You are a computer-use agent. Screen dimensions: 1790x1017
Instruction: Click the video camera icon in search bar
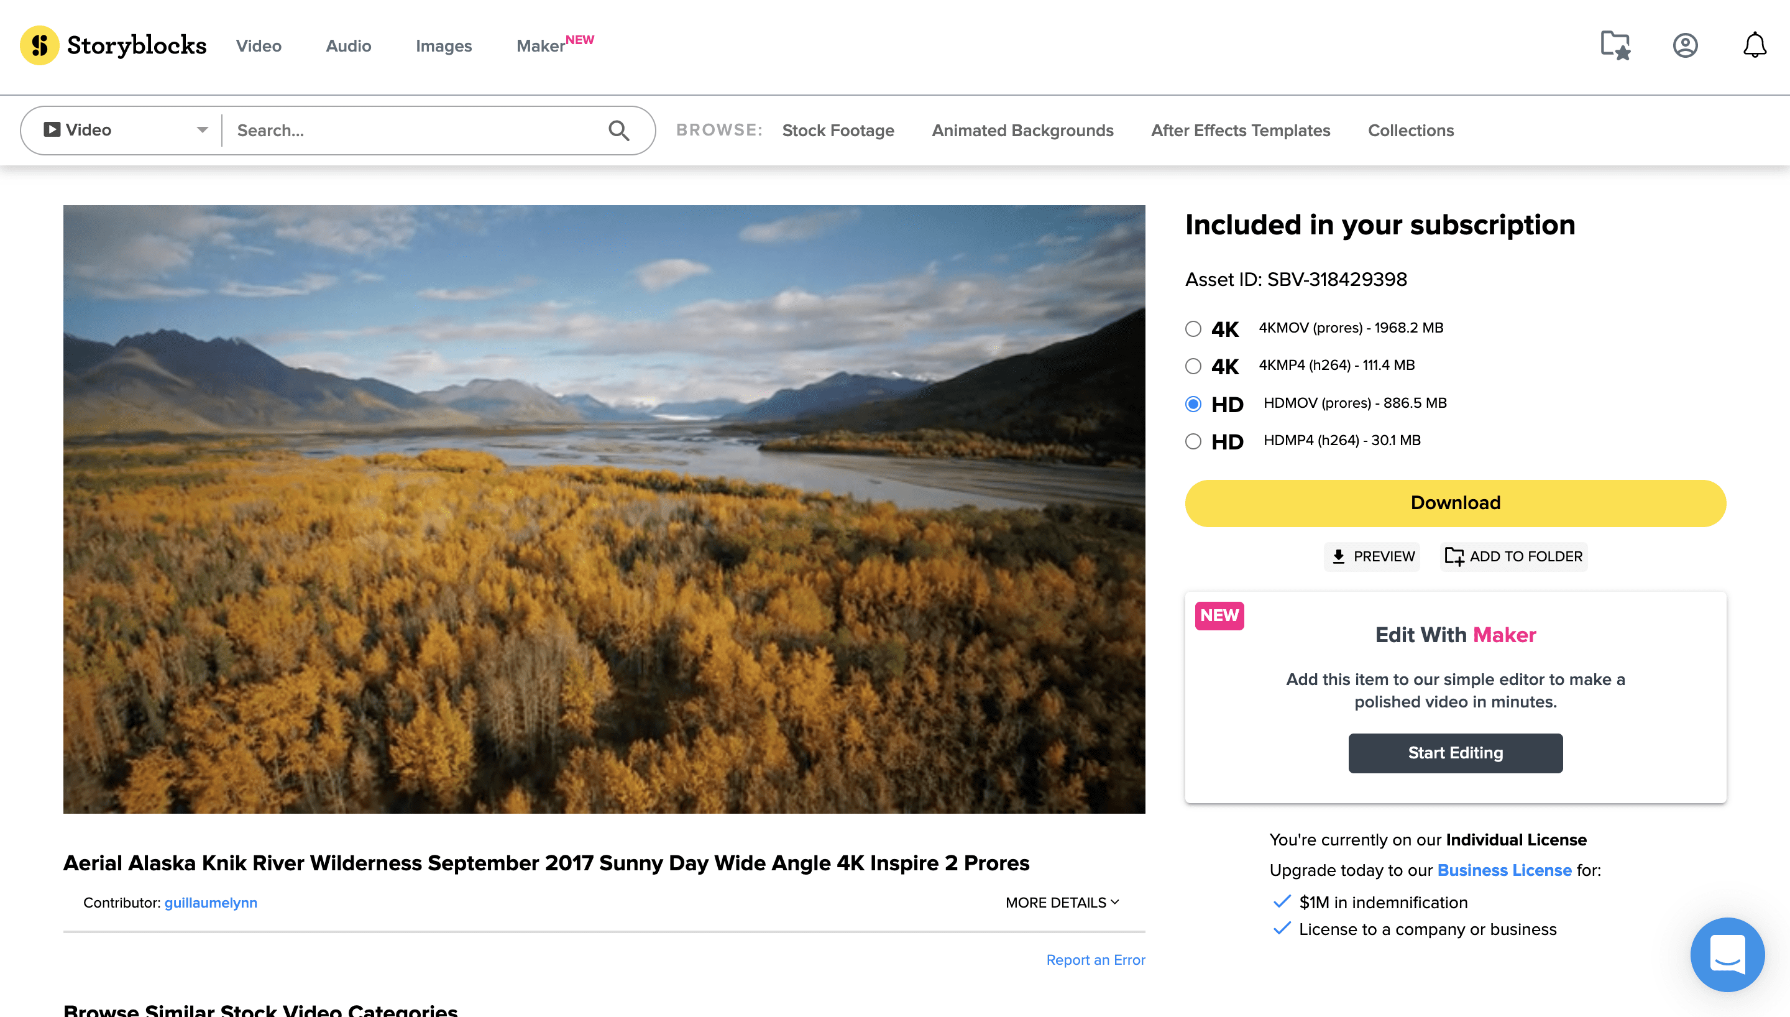point(52,129)
